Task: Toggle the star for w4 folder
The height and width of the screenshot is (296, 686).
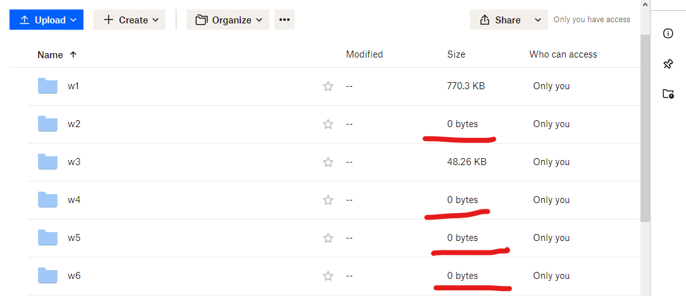Action: pos(328,200)
